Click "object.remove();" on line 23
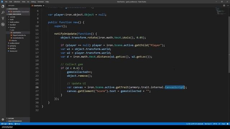This screenshot has width=230, height=129. 79,76
